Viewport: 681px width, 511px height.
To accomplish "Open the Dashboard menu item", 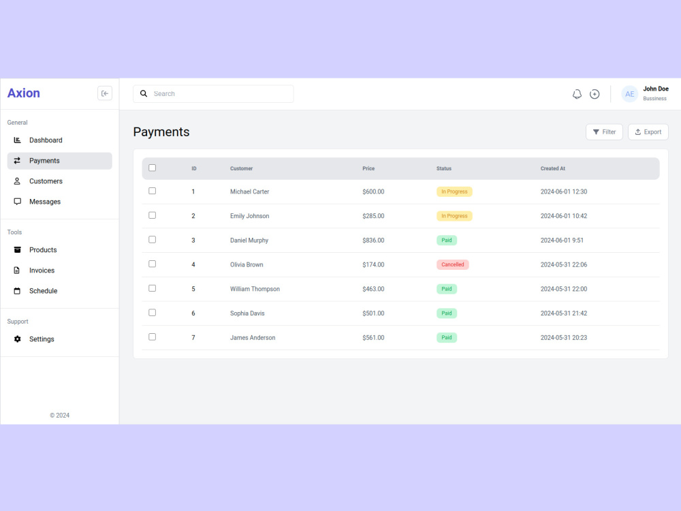I will coord(59,140).
